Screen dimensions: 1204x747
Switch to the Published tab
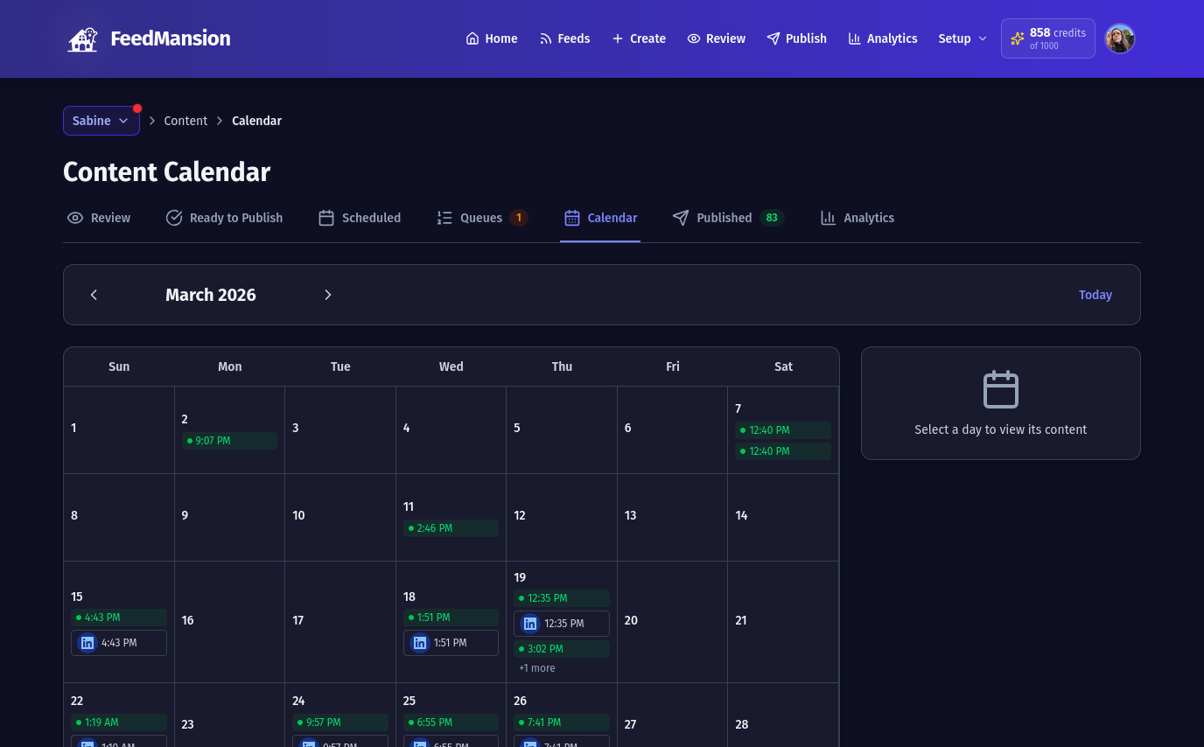(x=728, y=218)
